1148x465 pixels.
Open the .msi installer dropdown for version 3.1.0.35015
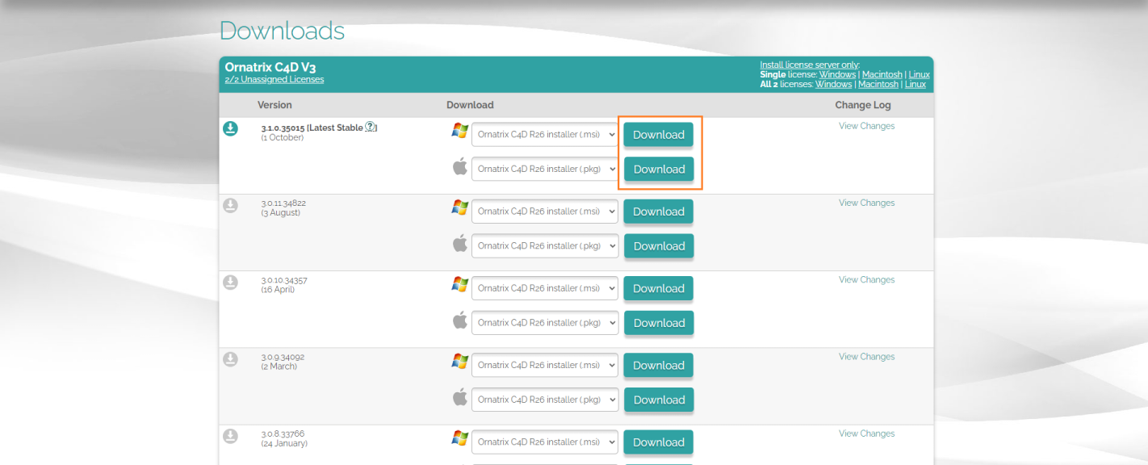[545, 135]
